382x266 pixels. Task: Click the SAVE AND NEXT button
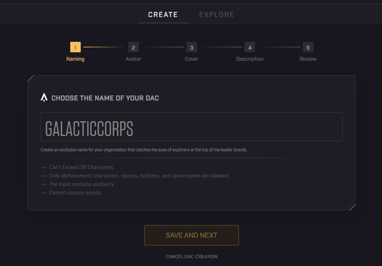pyautogui.click(x=191, y=235)
